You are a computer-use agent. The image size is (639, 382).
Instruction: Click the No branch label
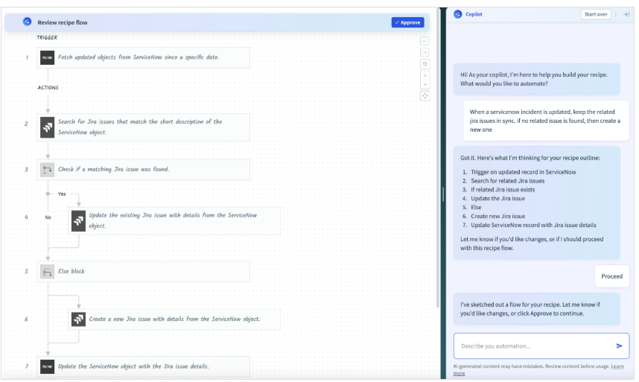click(x=48, y=217)
